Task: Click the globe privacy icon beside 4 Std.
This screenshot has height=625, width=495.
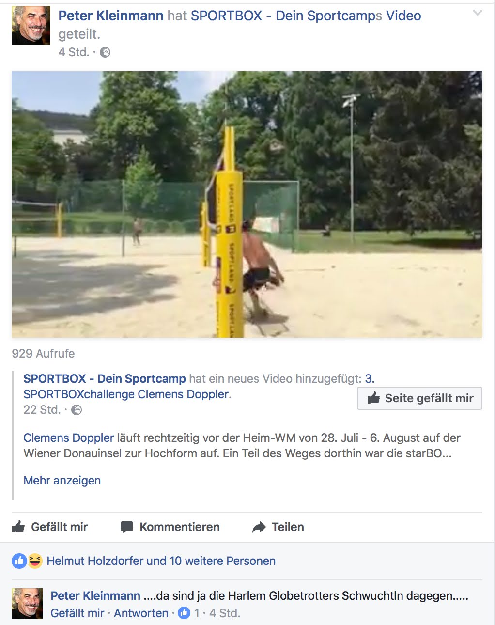Action: click(x=105, y=52)
